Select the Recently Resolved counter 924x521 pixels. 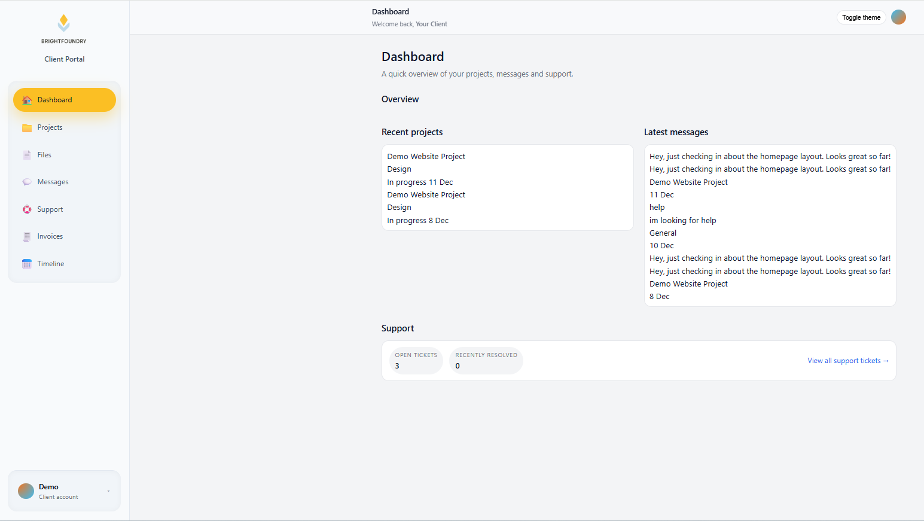pyautogui.click(x=486, y=361)
